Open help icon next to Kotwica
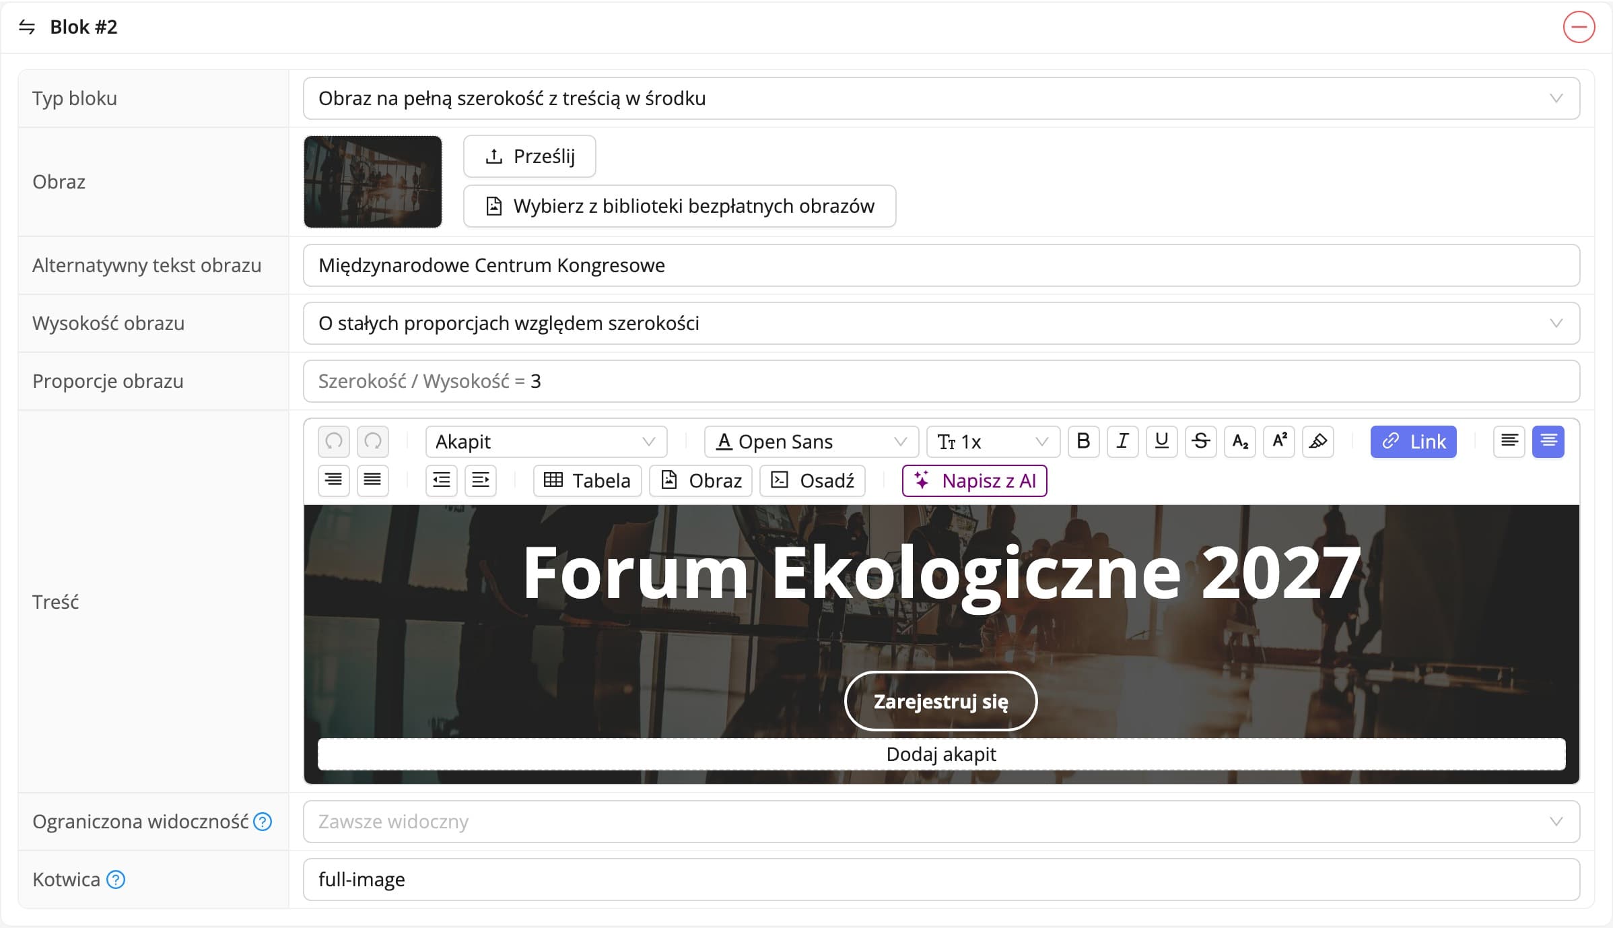 click(116, 880)
